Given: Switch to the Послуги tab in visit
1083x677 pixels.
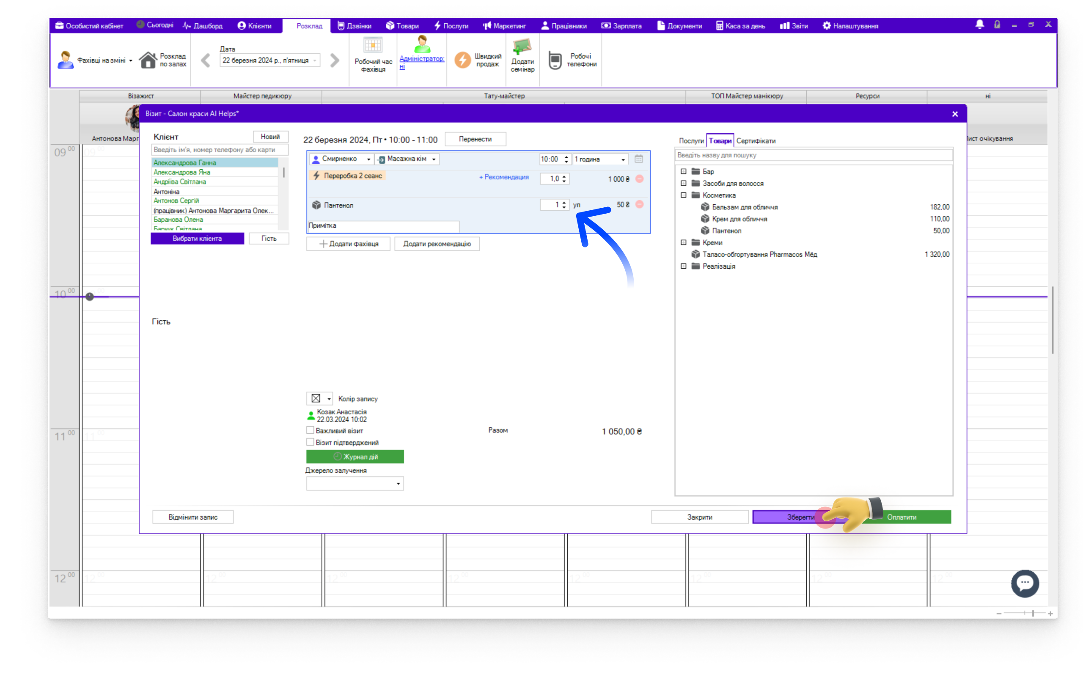Looking at the screenshot, I should click(691, 140).
